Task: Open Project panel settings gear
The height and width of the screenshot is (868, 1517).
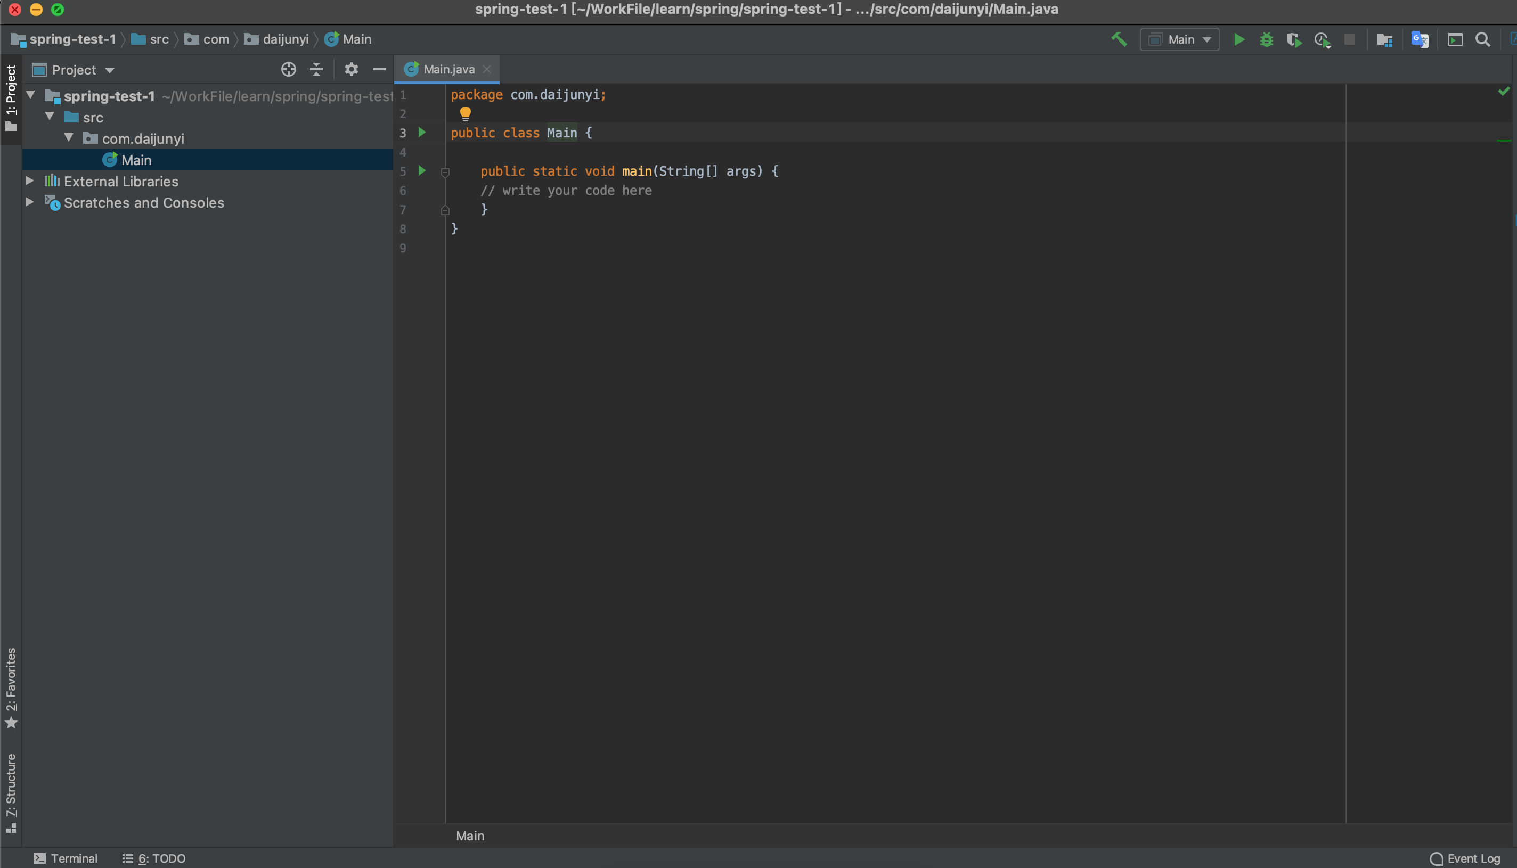Action: pos(351,70)
